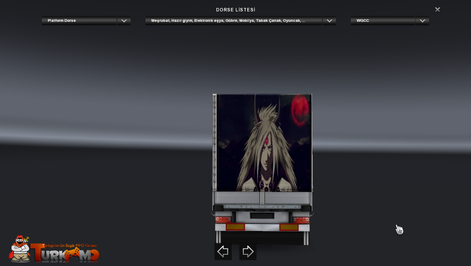Show the previous trailer with left arrow
The image size is (471, 266).
223,251
